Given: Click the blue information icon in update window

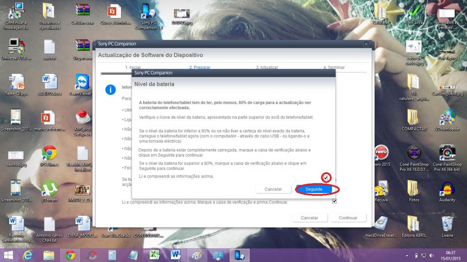Looking at the screenshot, I should point(111,90).
